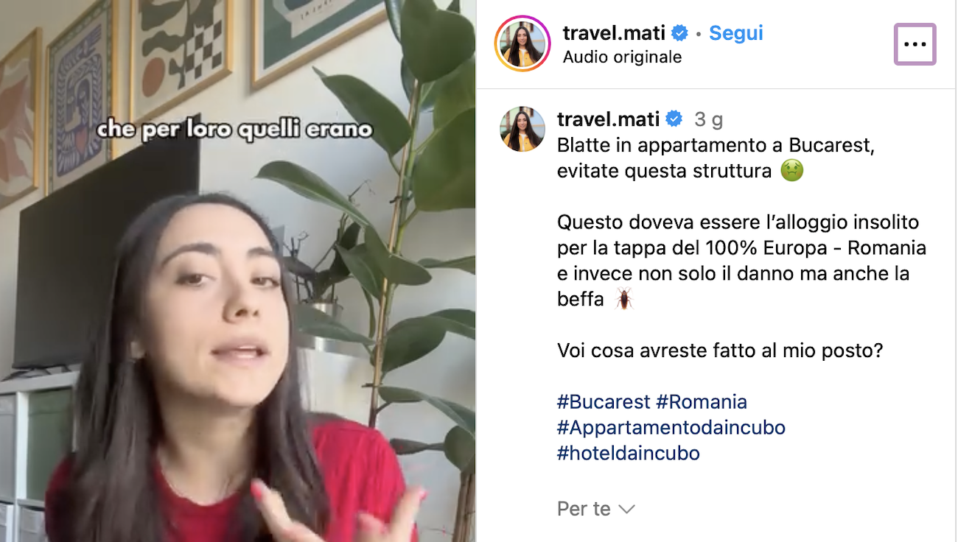Viewport: 958px width, 542px height.
Task: Click the 'che per loro quelli erano' subtitle
Action: coord(235,130)
